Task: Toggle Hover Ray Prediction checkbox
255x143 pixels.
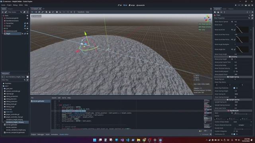Action: (234, 88)
